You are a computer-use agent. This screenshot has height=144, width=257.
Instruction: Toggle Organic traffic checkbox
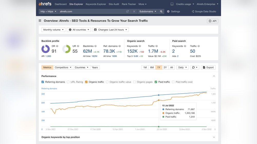(86, 82)
